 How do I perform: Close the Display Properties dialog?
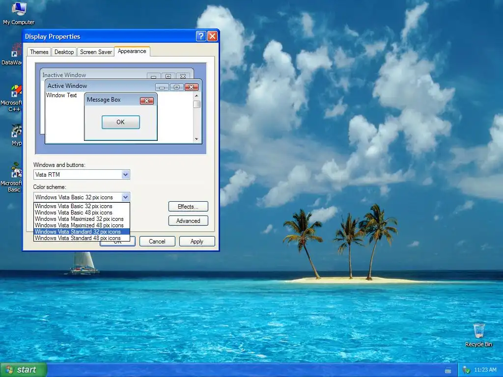pos(212,36)
